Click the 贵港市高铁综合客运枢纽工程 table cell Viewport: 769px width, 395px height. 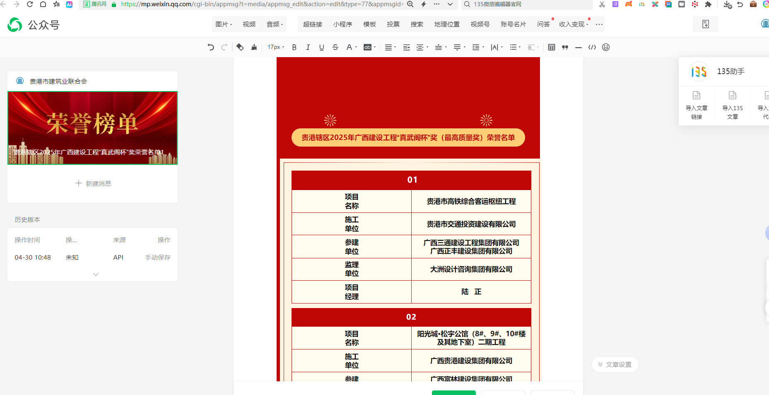471,201
